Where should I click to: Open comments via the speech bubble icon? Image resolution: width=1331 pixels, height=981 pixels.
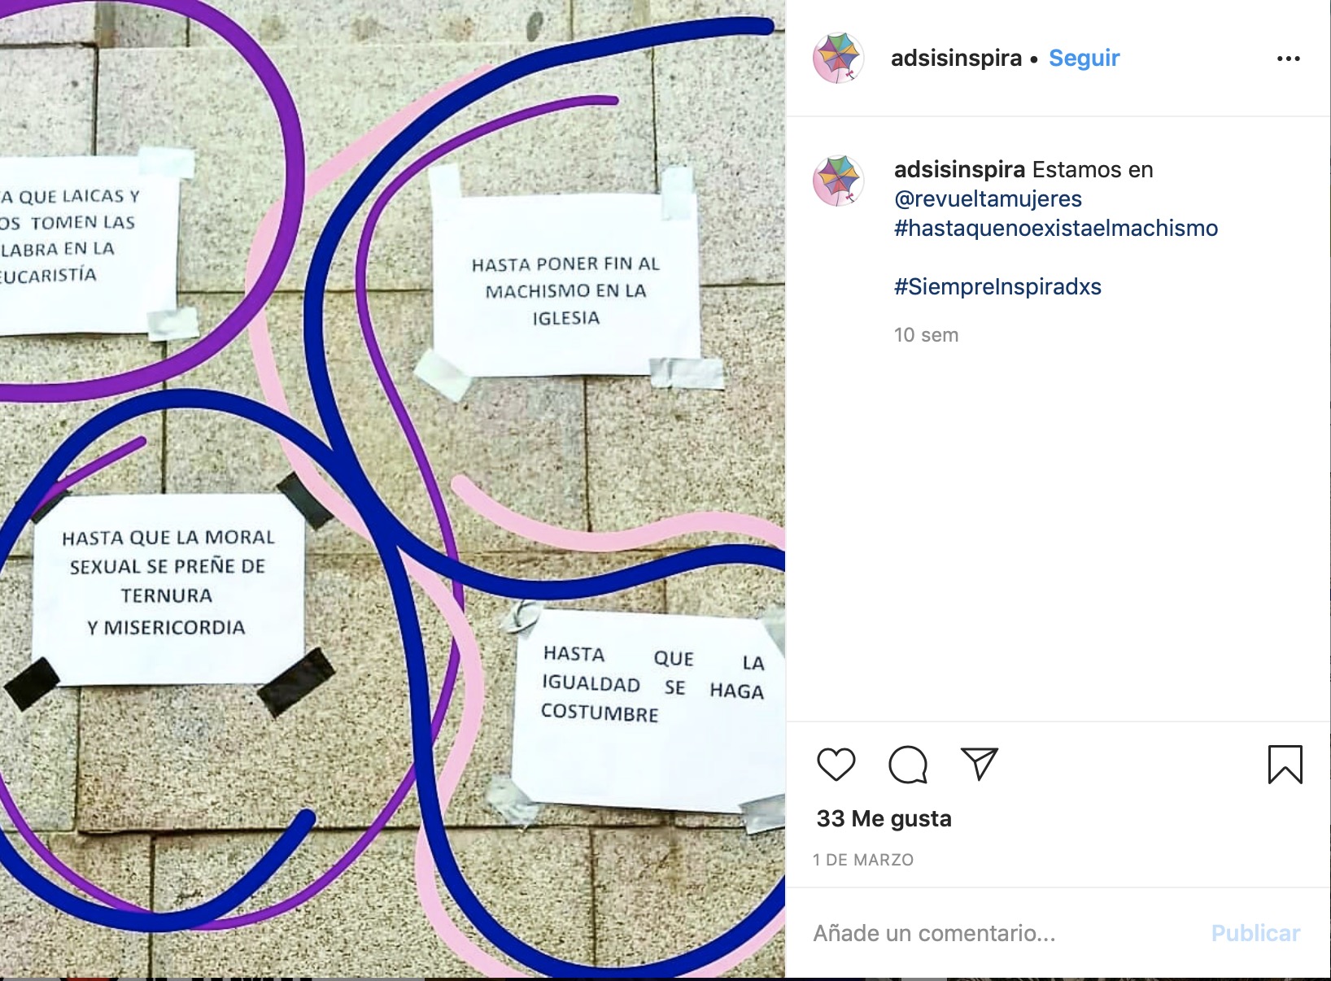[908, 765]
